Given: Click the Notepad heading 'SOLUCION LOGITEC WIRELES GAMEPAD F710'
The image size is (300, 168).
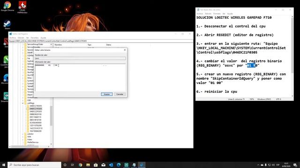Looking at the screenshot, I should click(234, 18).
